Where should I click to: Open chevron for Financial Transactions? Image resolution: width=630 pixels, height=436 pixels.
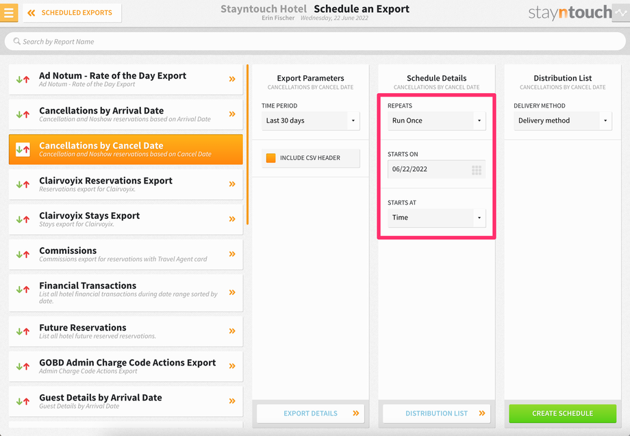coord(232,292)
